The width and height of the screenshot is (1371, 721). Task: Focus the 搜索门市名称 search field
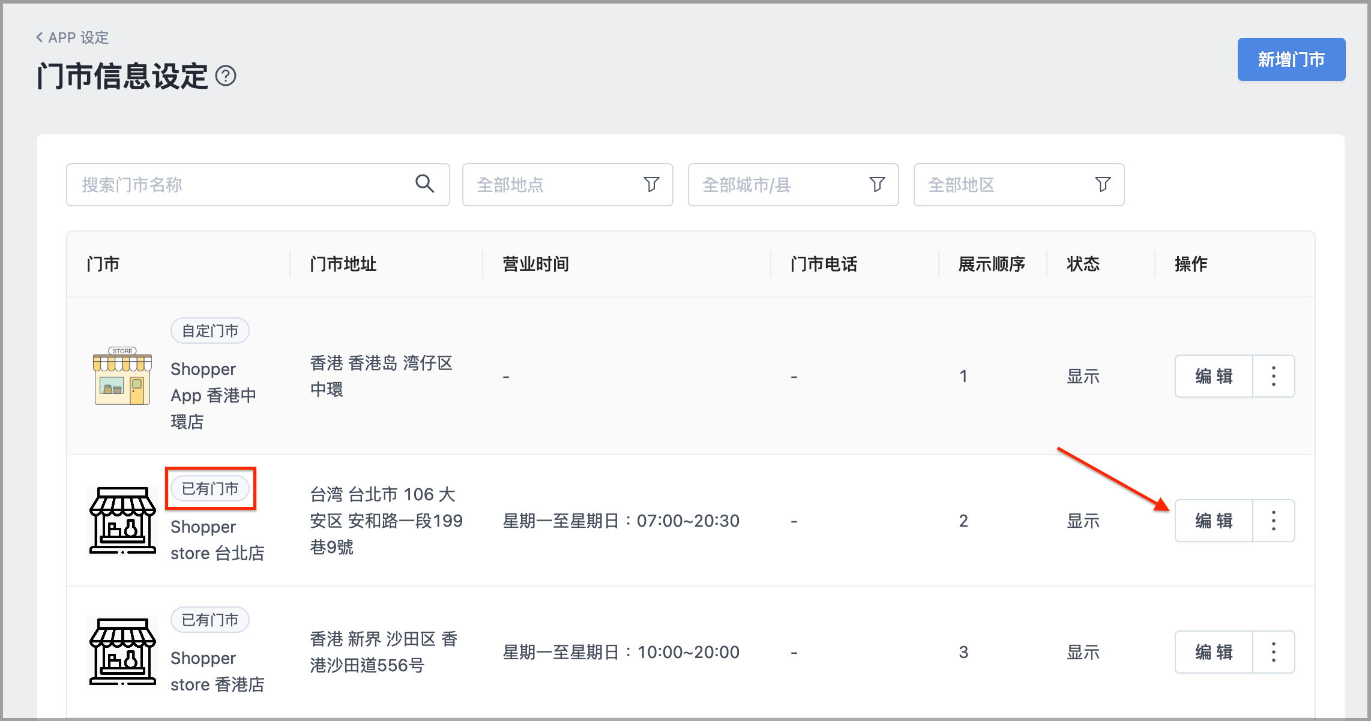(x=258, y=185)
